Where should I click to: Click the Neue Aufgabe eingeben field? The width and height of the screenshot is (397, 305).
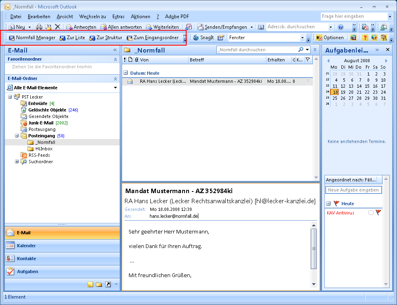(x=353, y=190)
